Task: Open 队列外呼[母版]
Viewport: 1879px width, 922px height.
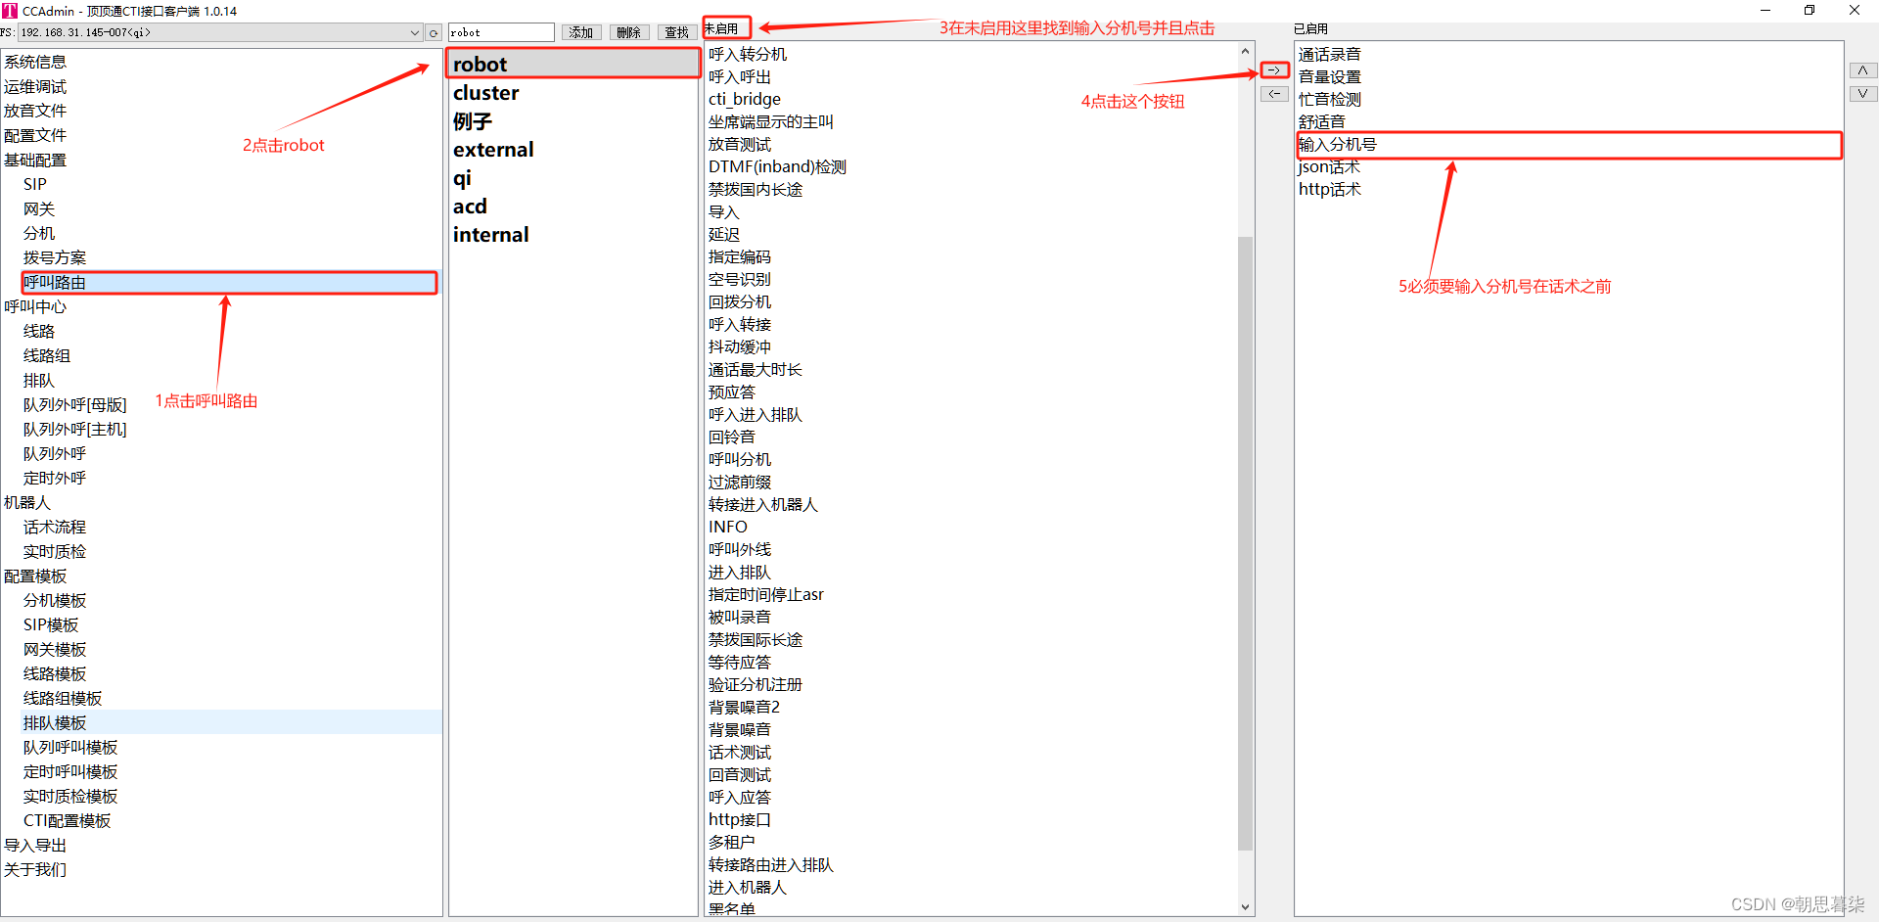Action: [75, 405]
